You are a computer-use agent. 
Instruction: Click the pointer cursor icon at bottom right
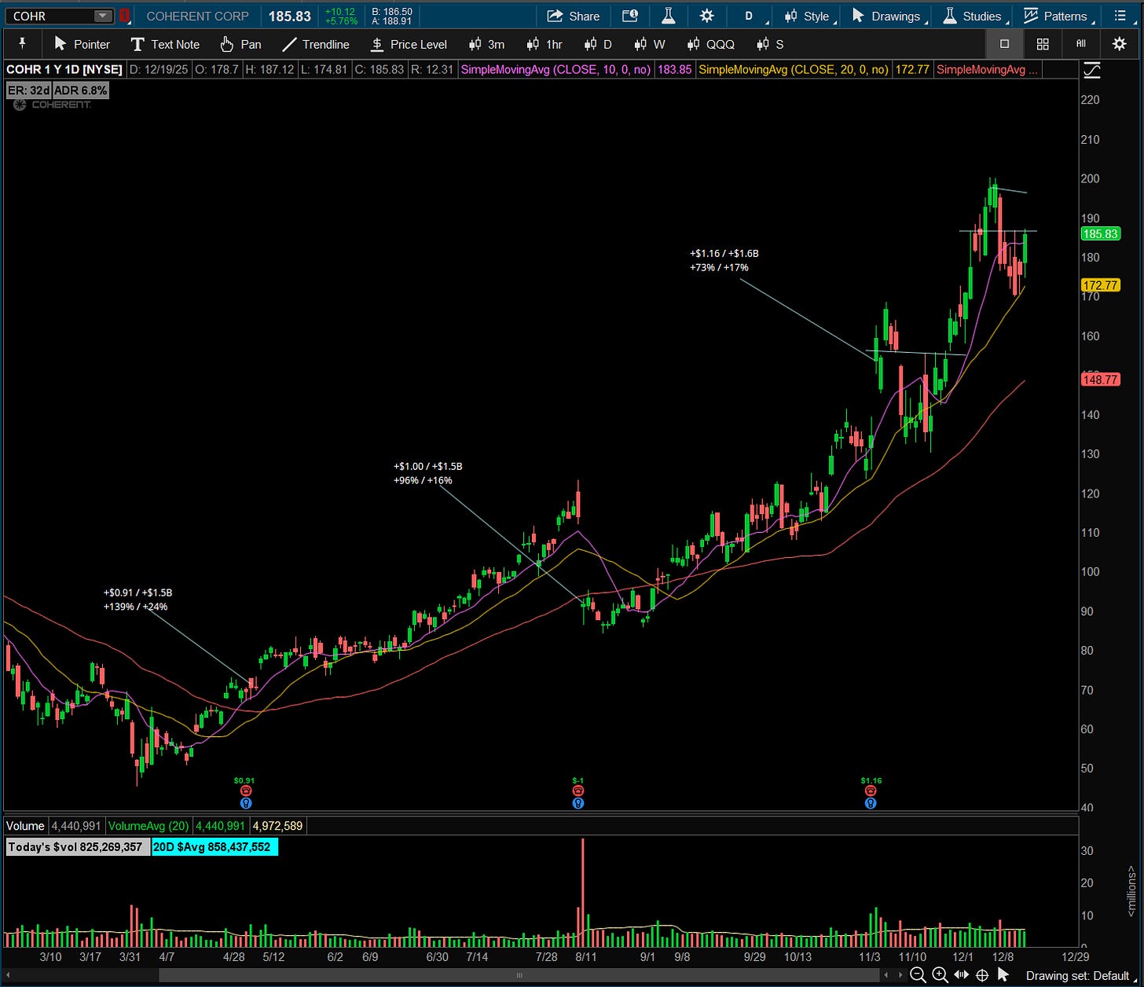(x=1003, y=975)
